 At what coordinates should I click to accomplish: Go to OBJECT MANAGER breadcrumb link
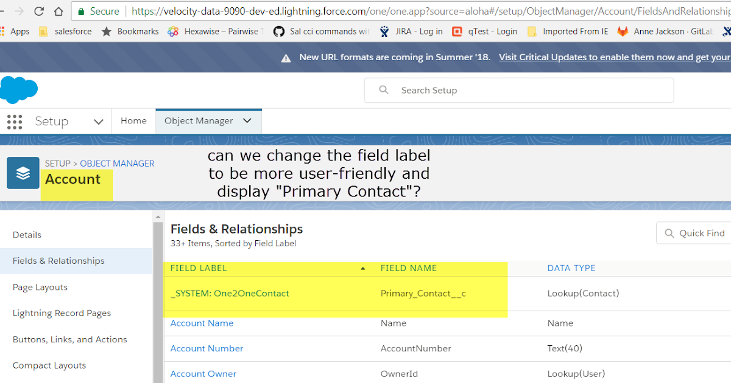click(117, 164)
